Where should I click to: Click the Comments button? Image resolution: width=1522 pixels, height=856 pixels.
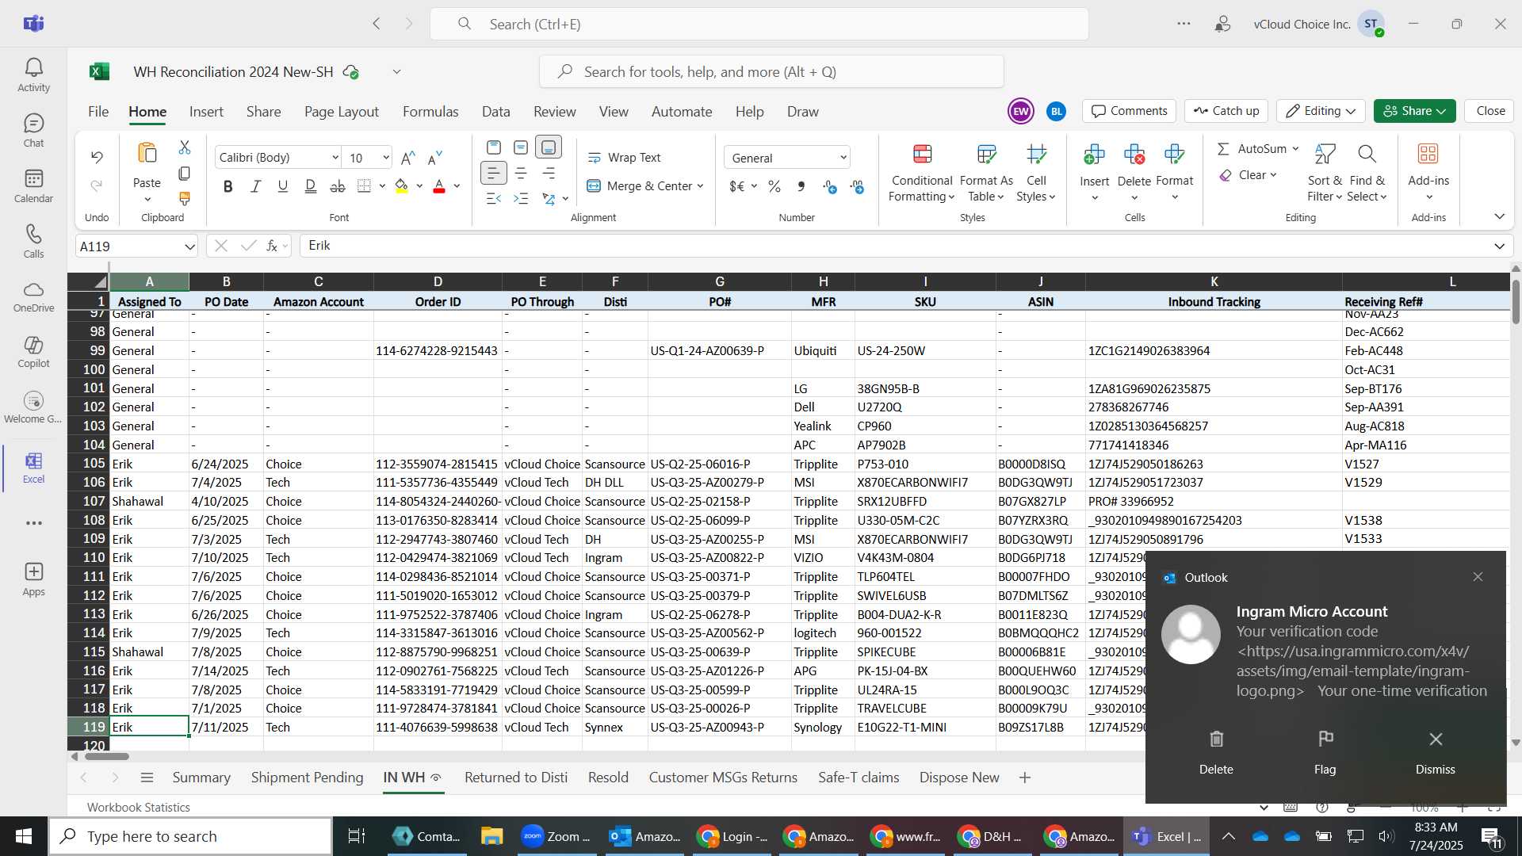(x=1130, y=111)
